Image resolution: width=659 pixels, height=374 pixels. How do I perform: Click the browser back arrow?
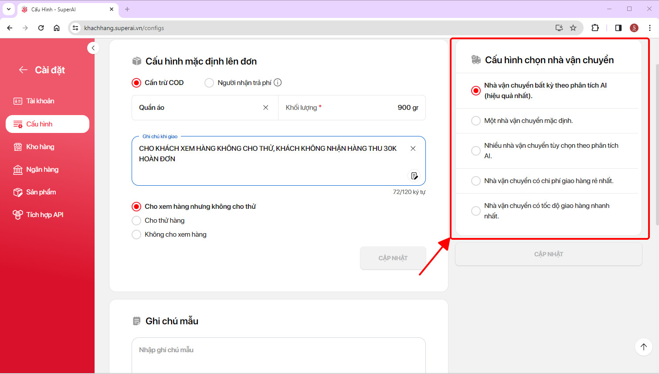coord(10,28)
